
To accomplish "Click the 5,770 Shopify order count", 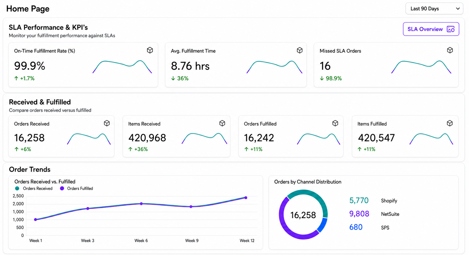I will pos(359,200).
